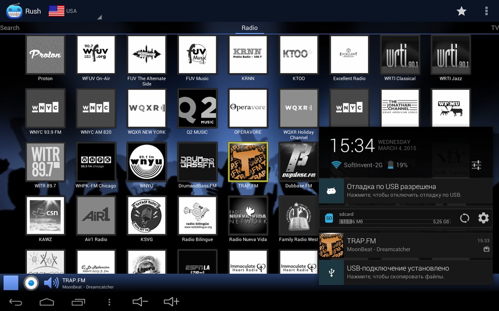Open the Dubbase.FM station
This screenshot has height=311, width=499.
[x=298, y=162]
